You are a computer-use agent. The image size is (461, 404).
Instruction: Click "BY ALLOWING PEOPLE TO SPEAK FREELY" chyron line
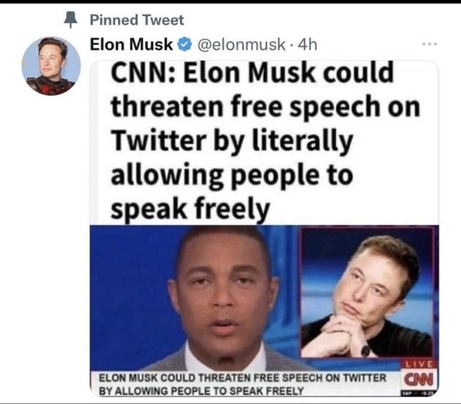(201, 390)
